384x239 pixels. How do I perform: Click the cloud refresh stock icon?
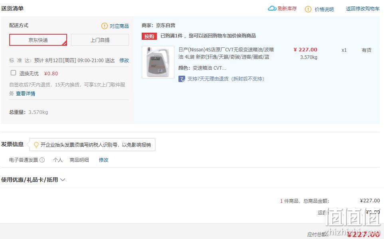pos(272,8)
